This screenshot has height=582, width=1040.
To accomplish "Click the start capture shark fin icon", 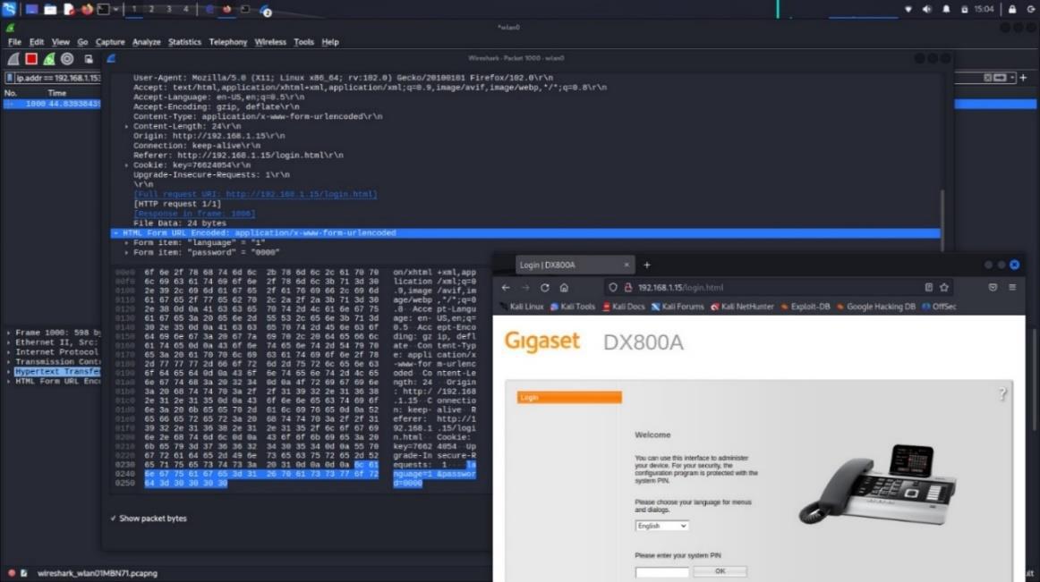I will [x=13, y=59].
